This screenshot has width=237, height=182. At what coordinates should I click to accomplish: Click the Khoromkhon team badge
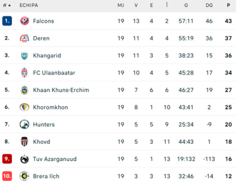25,107
